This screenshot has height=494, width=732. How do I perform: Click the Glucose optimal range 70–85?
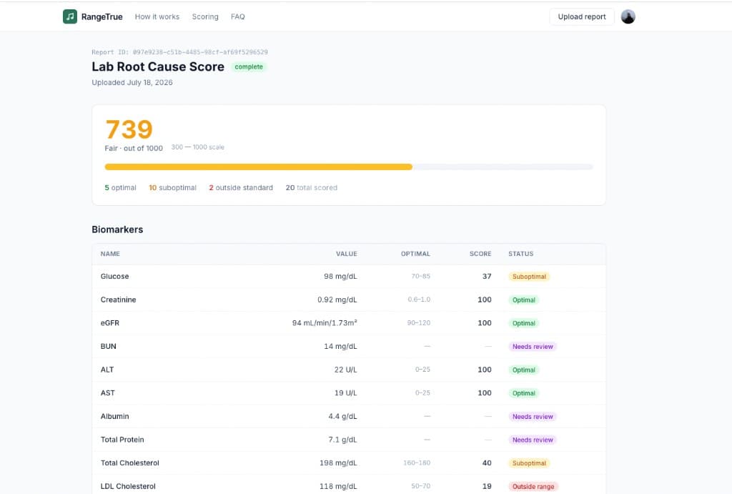pyautogui.click(x=420, y=277)
